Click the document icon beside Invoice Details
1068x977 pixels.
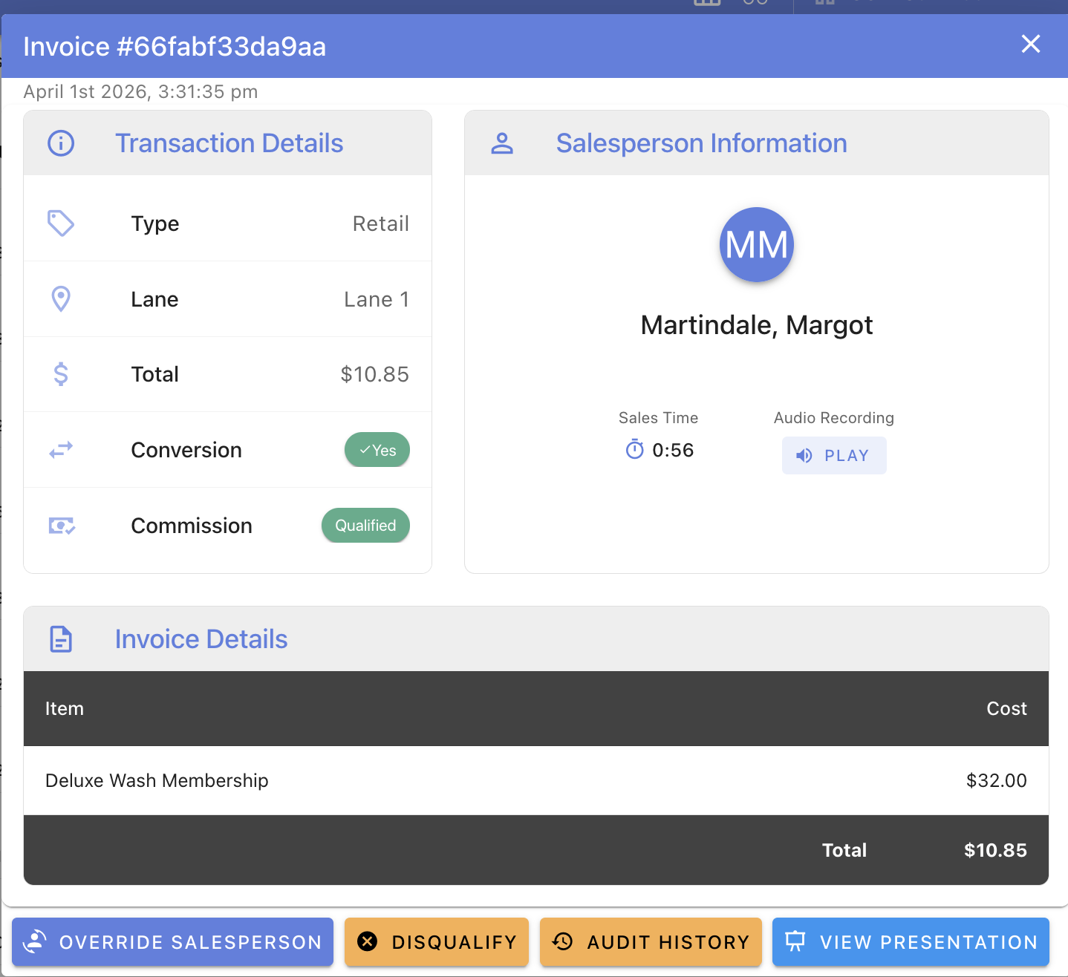coord(61,639)
